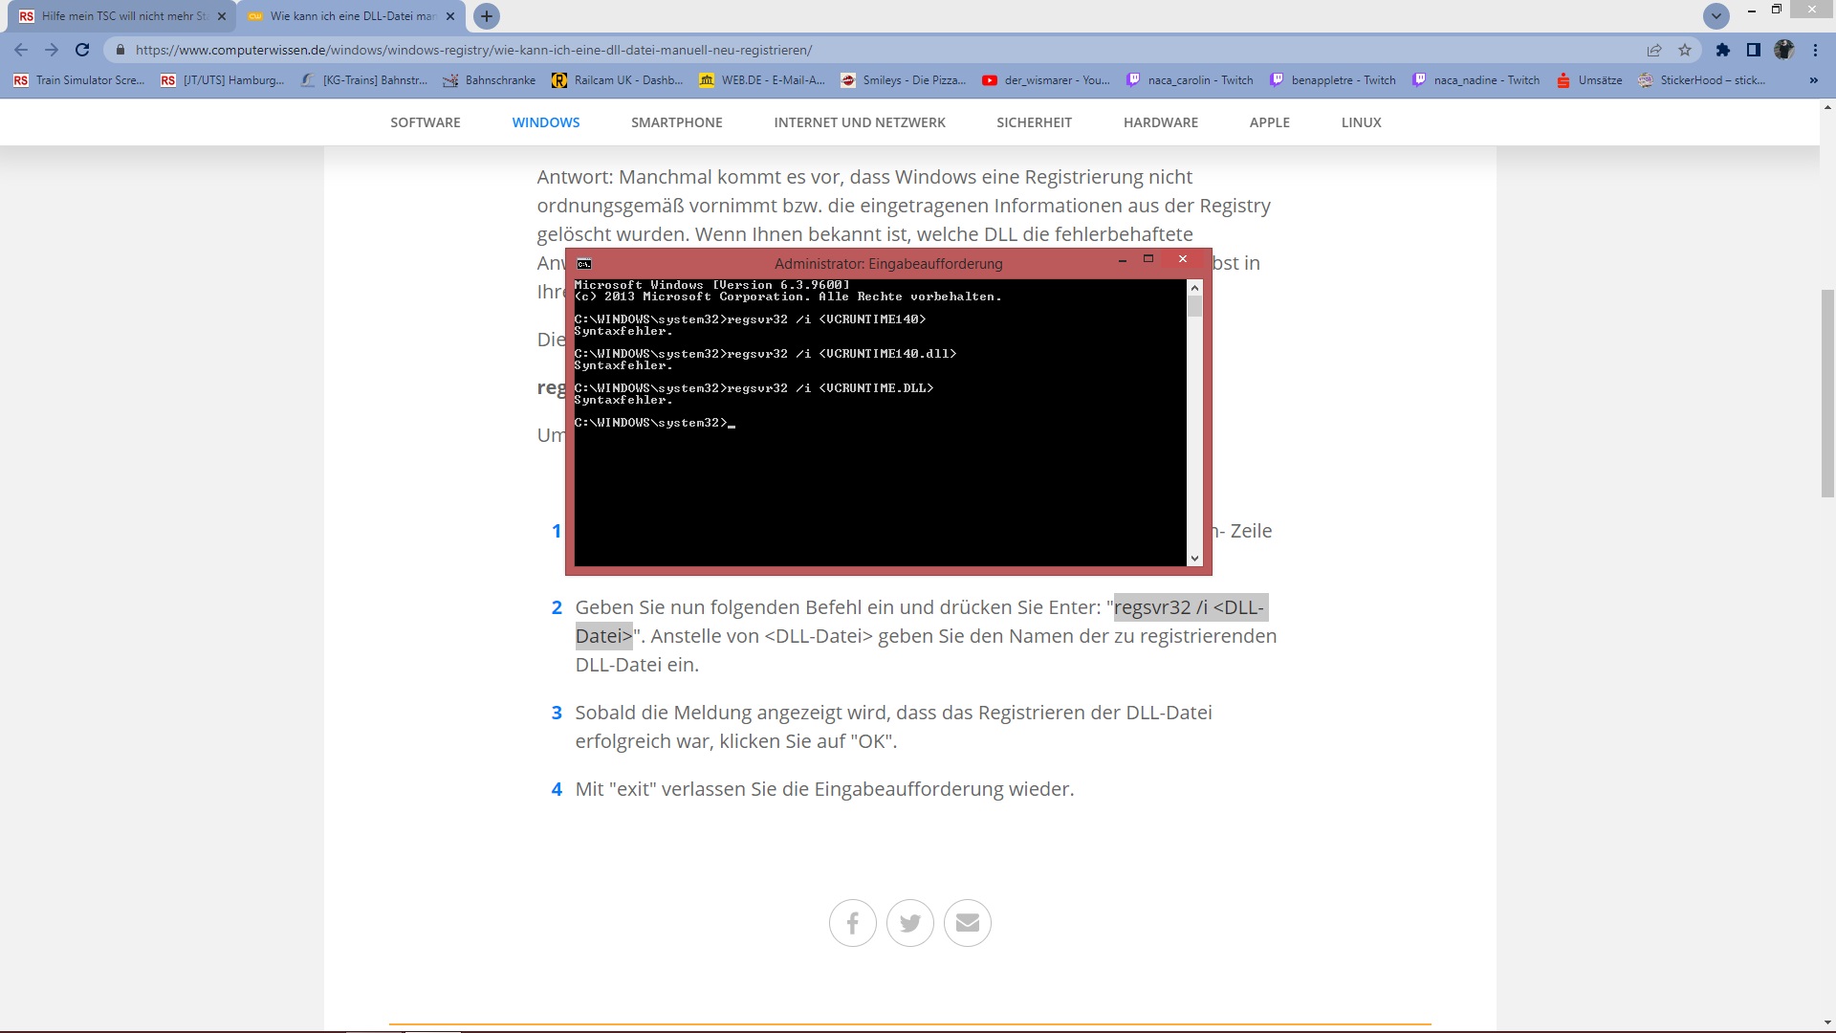The width and height of the screenshot is (1836, 1033).
Task: Open the Chrome profile avatar
Action: point(1784,50)
